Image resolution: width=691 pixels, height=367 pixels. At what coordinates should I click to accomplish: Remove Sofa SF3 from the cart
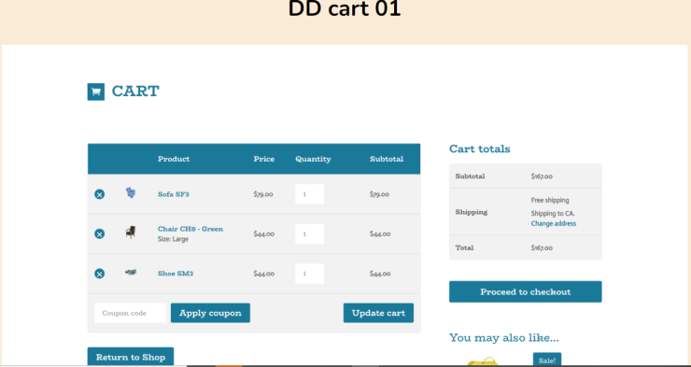click(100, 194)
